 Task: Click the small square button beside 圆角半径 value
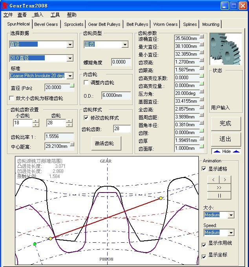[x=202, y=123]
